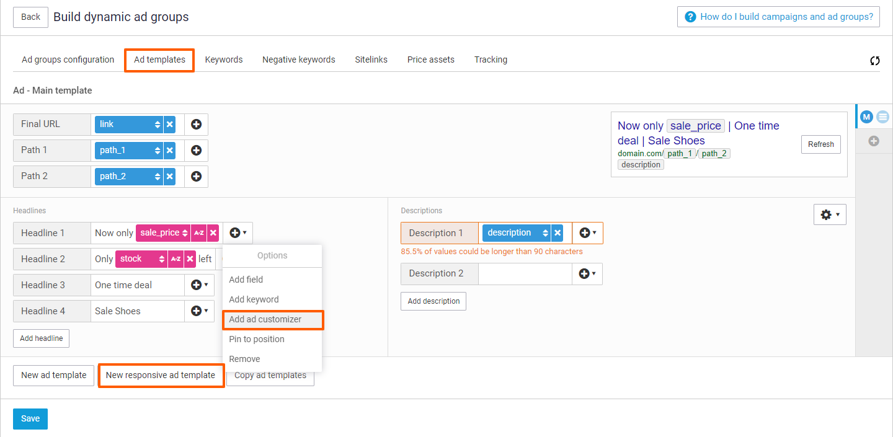
Task: Remove the link field from Final URL
Action: click(170, 124)
